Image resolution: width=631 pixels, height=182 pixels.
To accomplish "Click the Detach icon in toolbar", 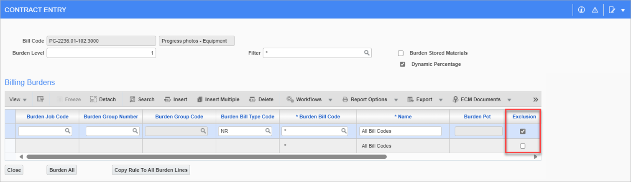I will [x=93, y=100].
